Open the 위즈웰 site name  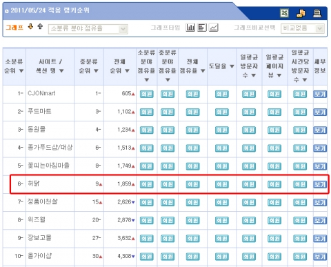pyautogui.click(x=37, y=219)
